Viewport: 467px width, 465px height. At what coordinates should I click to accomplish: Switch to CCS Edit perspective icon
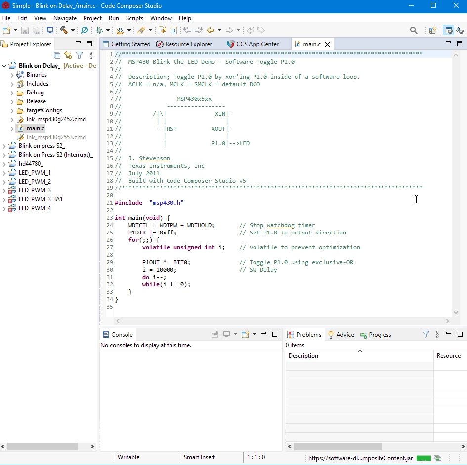click(449, 30)
